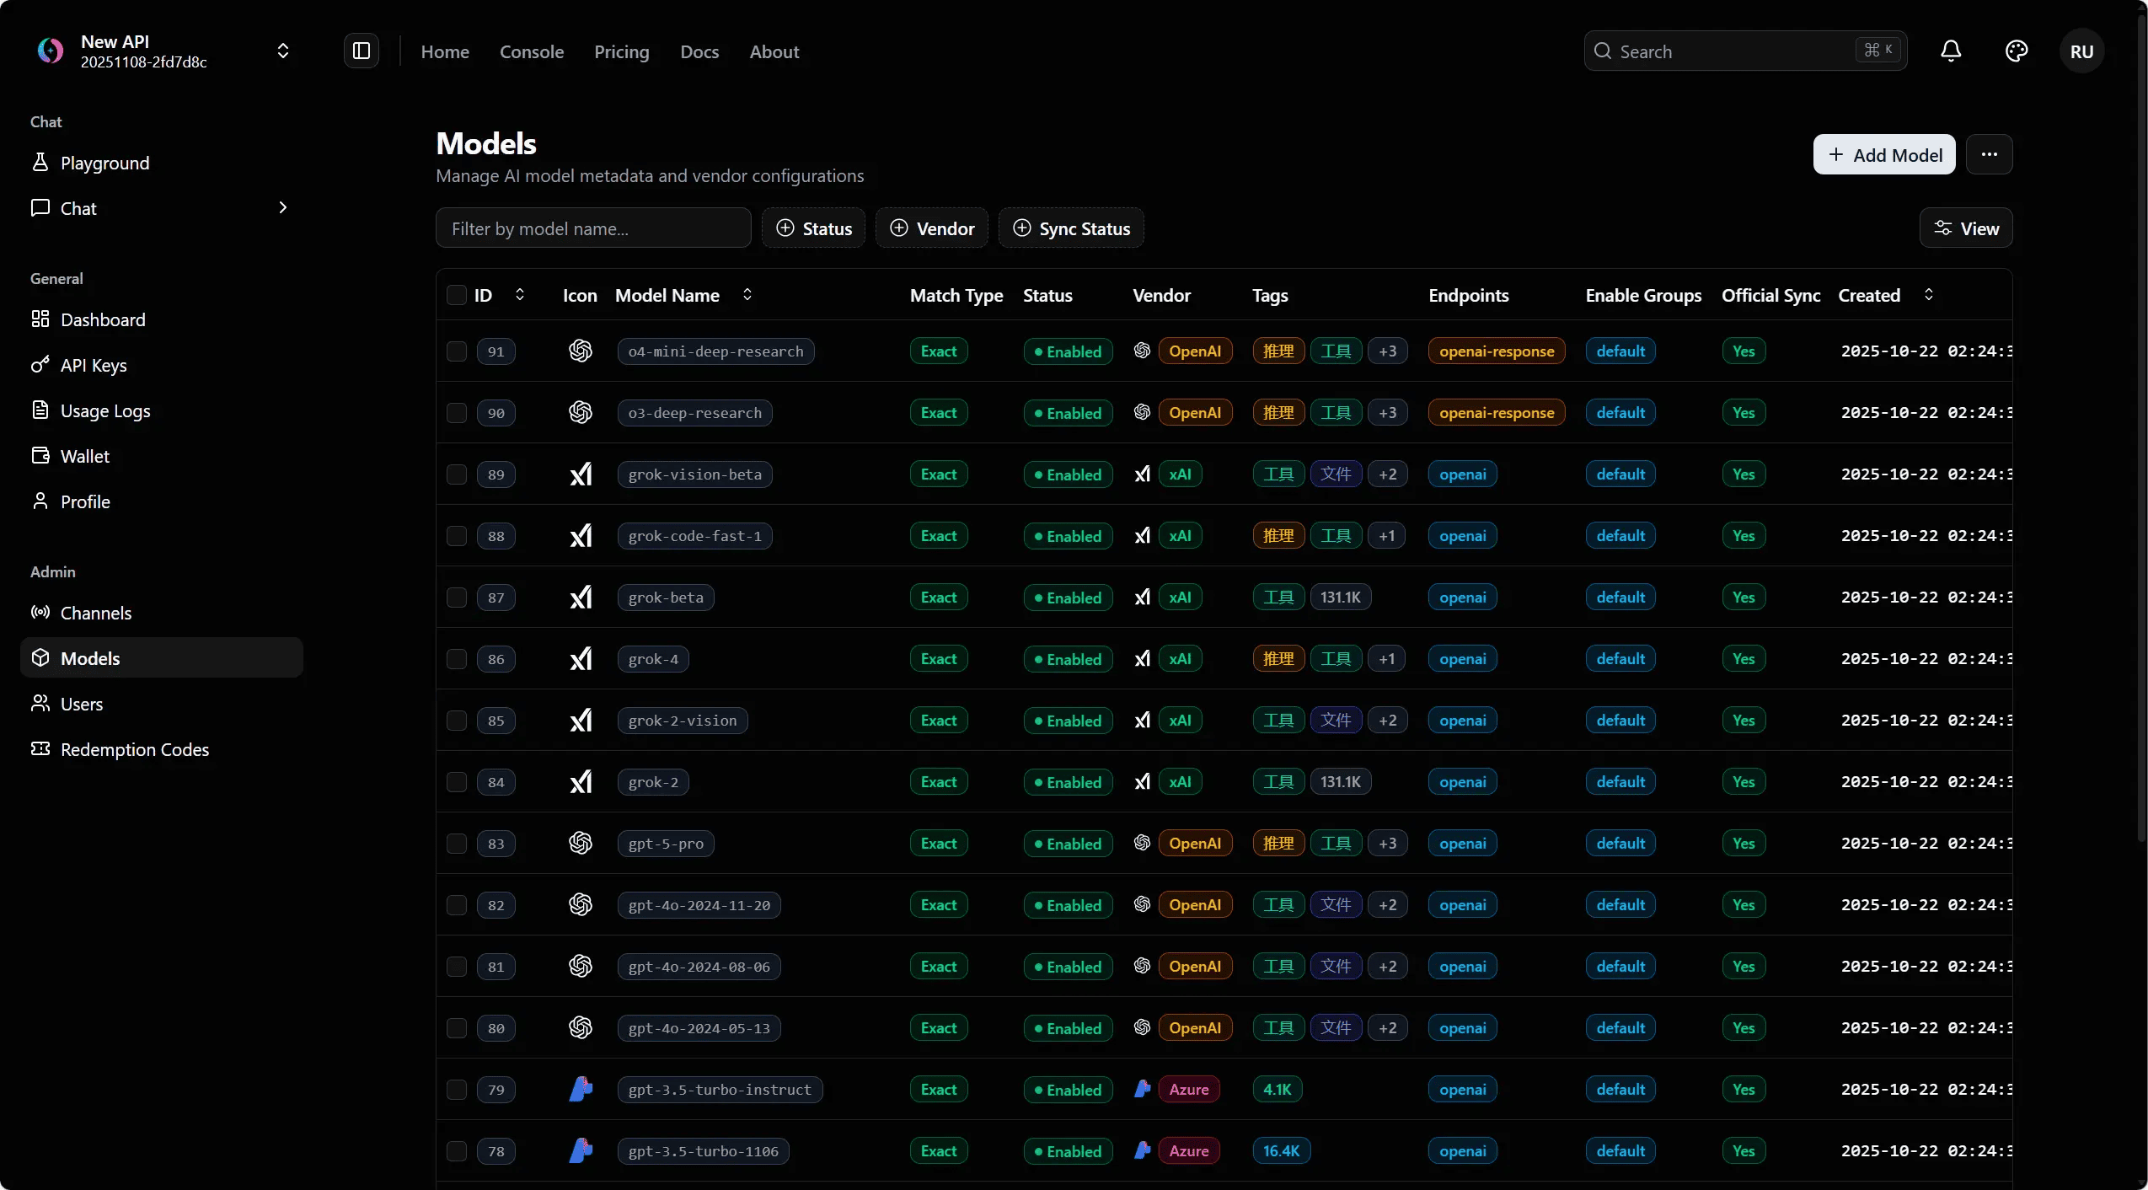
Task: Open the theme palette icon in top bar
Action: coord(2015,51)
